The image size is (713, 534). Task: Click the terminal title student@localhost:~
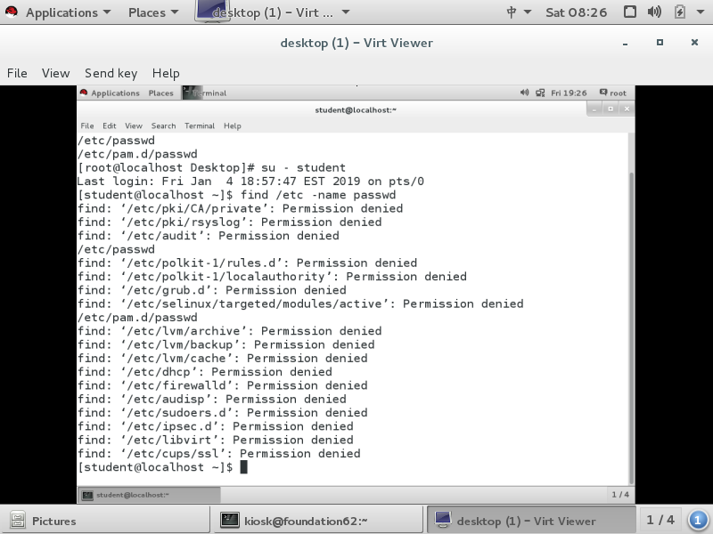[356, 109]
